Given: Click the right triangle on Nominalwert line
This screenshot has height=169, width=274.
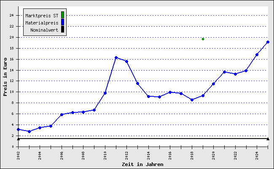Looking at the screenshot, I should point(268,139).
